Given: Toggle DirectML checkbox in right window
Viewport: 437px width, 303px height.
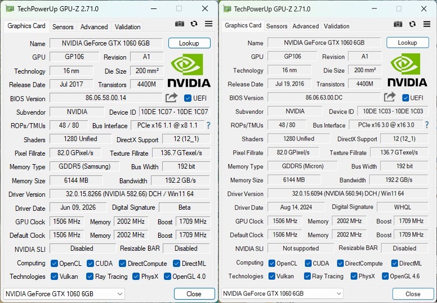Looking at the screenshot, I should [x=394, y=263].
